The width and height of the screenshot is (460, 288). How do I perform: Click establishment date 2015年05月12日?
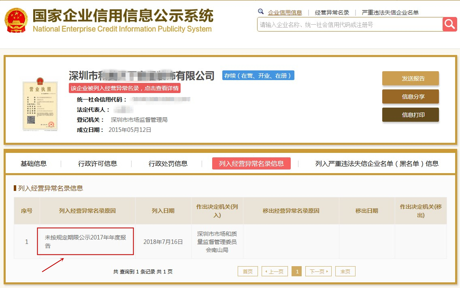[x=130, y=130]
